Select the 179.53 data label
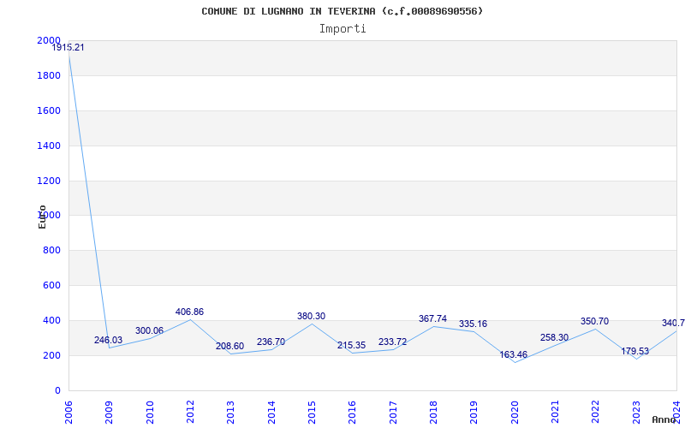Viewport: 685px width, 428px height. [634, 351]
